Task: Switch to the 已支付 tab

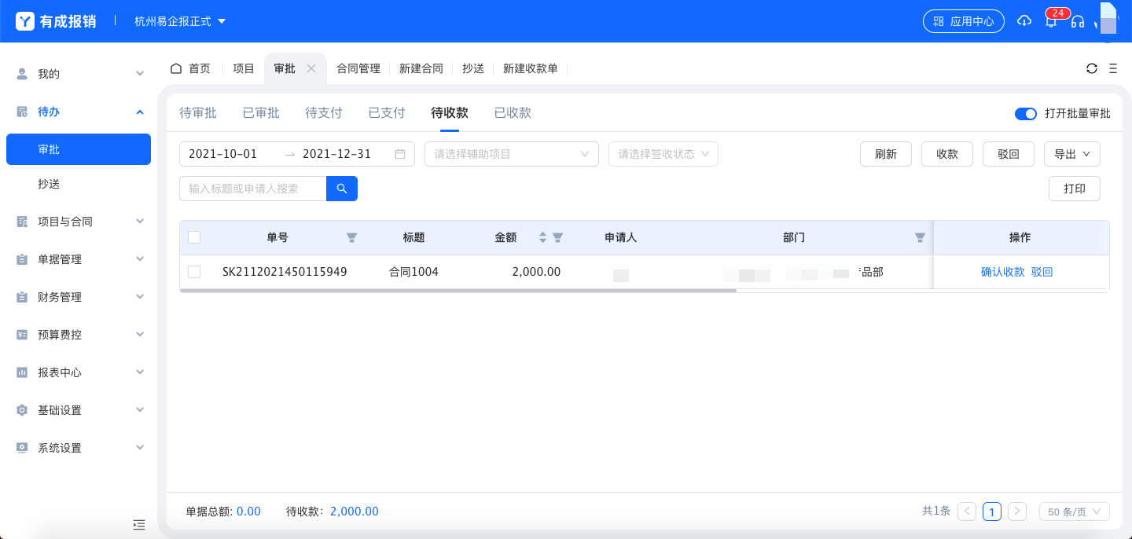Action: 387,113
